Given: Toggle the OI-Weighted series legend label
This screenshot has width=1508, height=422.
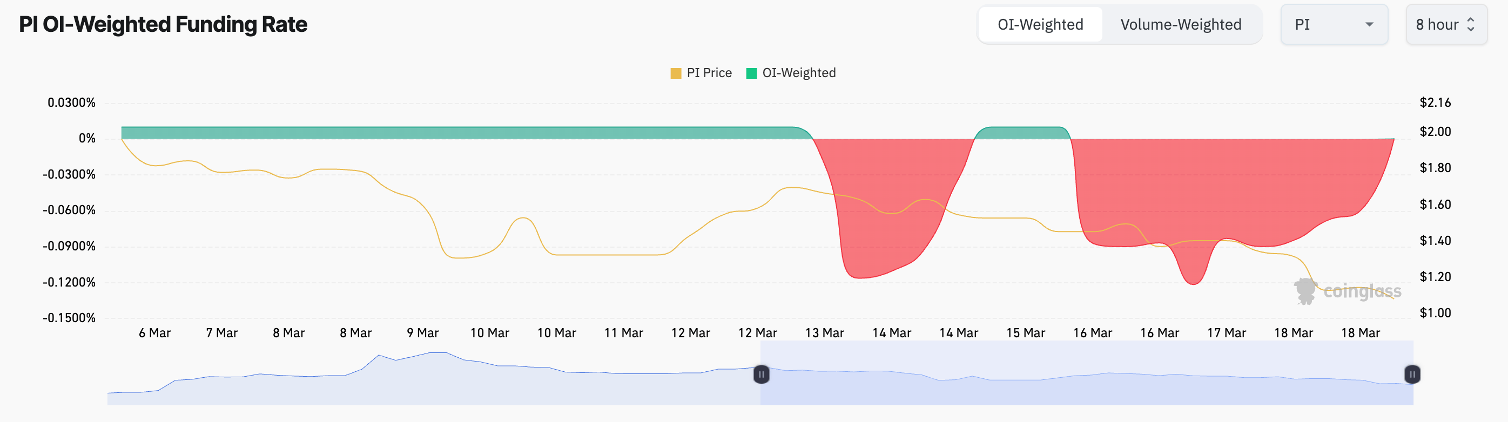Looking at the screenshot, I should pyautogui.click(x=798, y=73).
